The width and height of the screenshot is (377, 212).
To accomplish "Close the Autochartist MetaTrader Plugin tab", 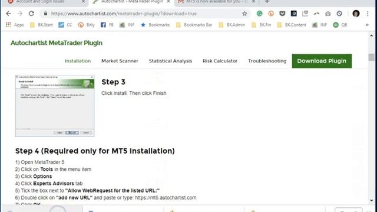I will (x=168, y=2).
